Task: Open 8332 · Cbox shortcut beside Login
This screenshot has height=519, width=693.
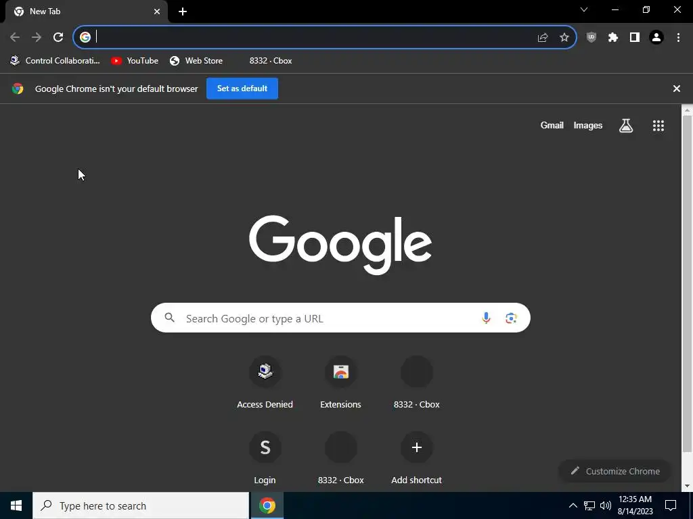Action: (341, 459)
